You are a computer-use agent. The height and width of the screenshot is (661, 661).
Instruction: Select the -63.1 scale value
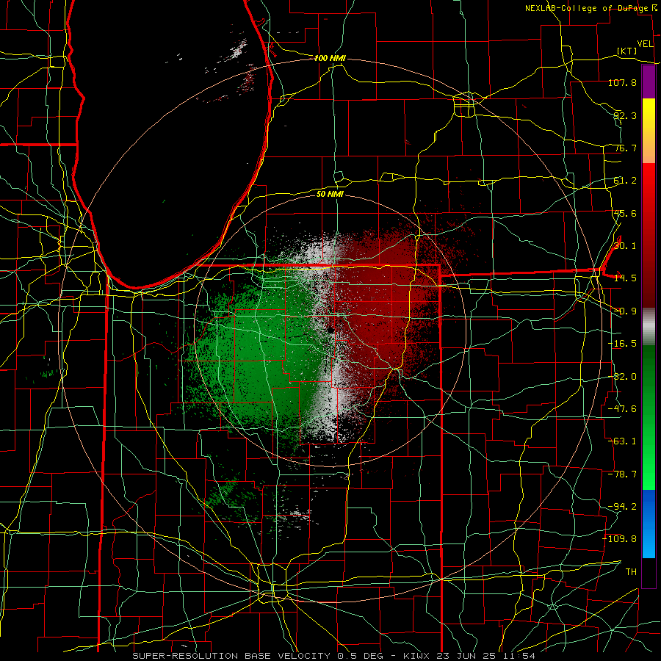point(622,441)
